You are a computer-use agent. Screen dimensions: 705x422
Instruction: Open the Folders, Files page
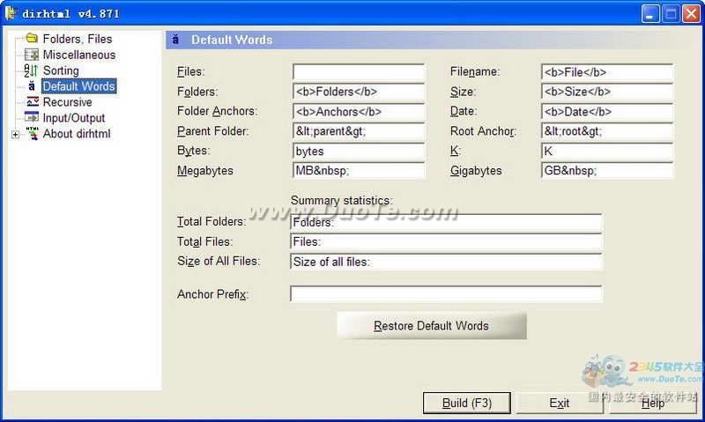78,39
